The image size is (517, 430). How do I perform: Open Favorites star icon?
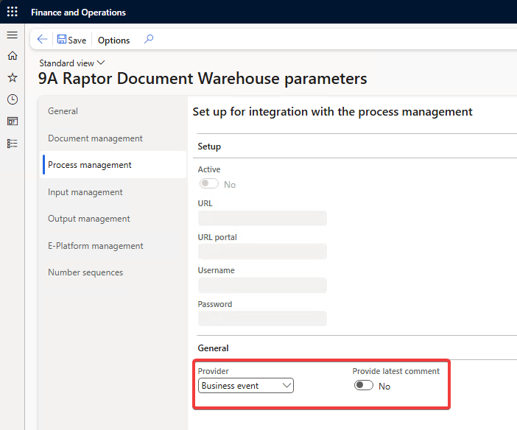coord(12,77)
